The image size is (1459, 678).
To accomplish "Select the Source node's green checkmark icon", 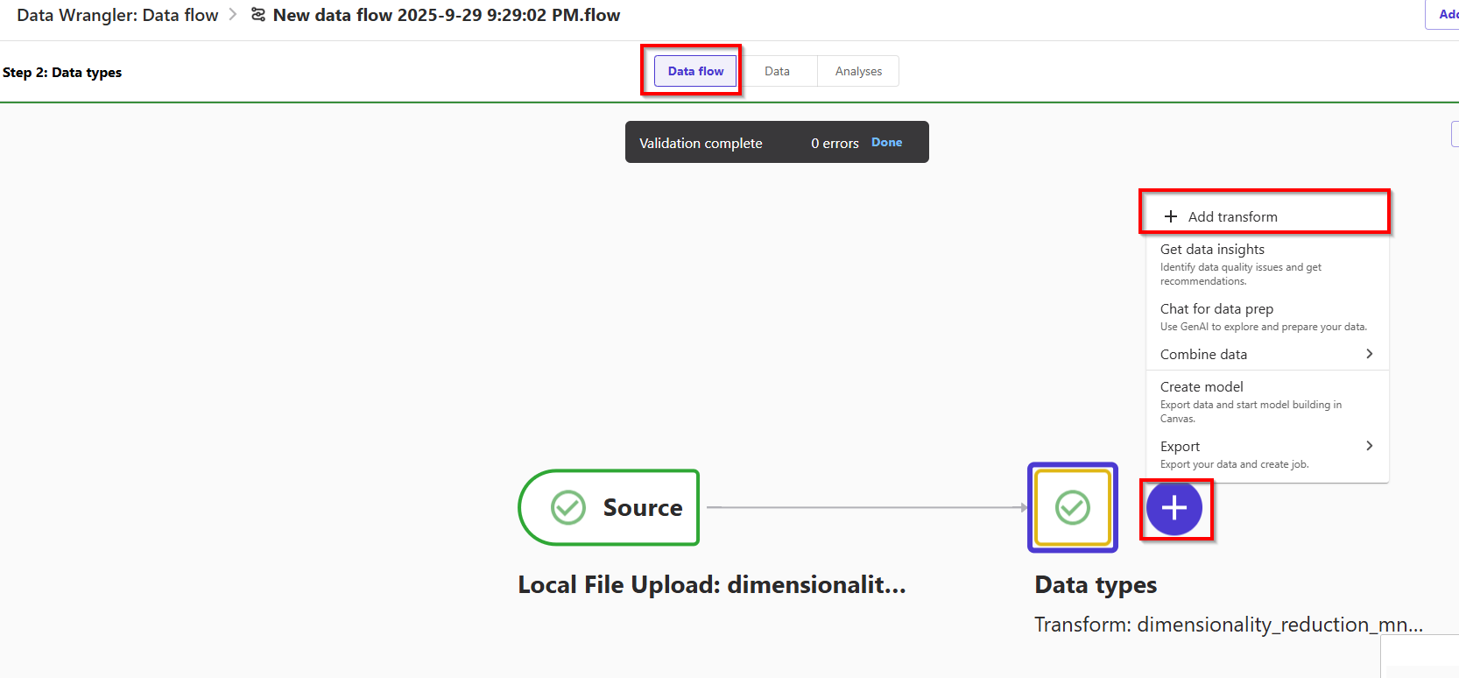I will pyautogui.click(x=568, y=507).
